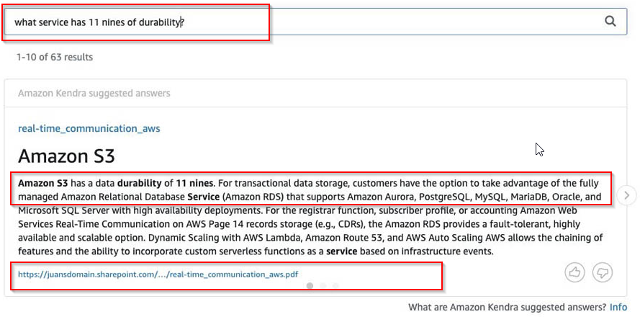
Task: Click the bold "durability" word in the excerpt
Action: click(x=140, y=183)
